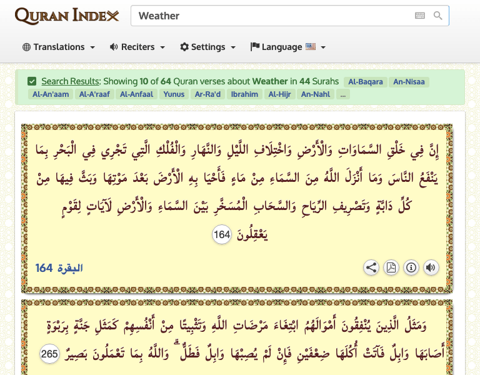Select the An-Nahl surah tag

[x=315, y=94]
